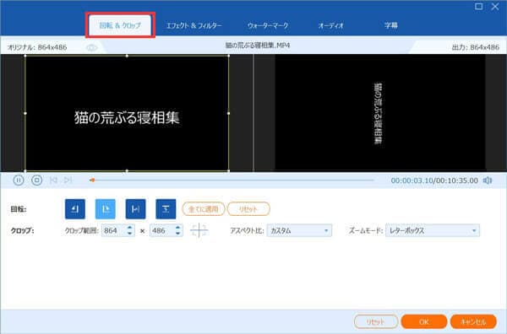Flip video horizontally

(x=135, y=209)
